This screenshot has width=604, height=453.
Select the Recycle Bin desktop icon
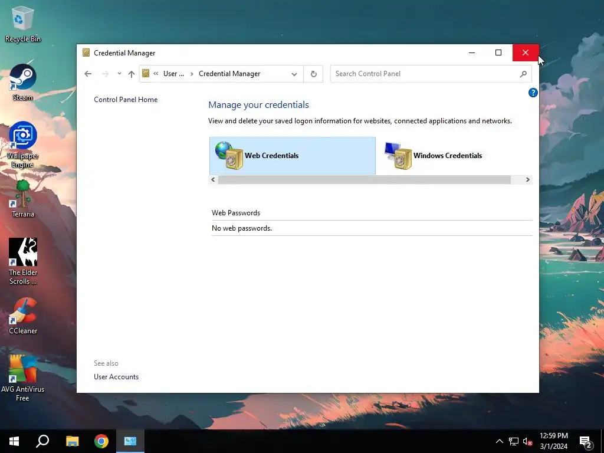[x=23, y=24]
